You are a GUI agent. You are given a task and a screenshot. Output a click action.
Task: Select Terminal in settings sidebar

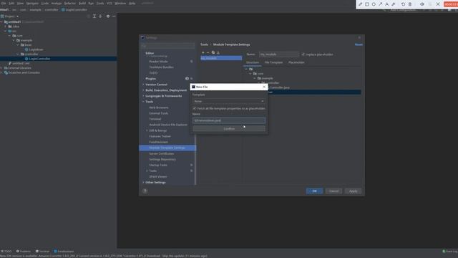155,119
